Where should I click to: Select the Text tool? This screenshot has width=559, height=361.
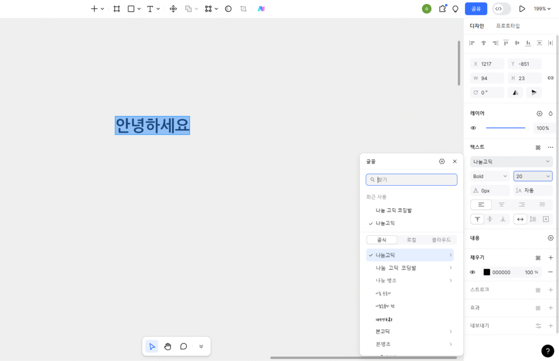[x=151, y=8]
